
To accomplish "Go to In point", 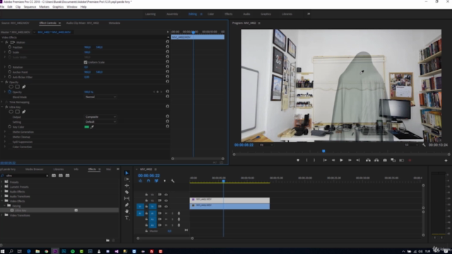I will [325, 160].
